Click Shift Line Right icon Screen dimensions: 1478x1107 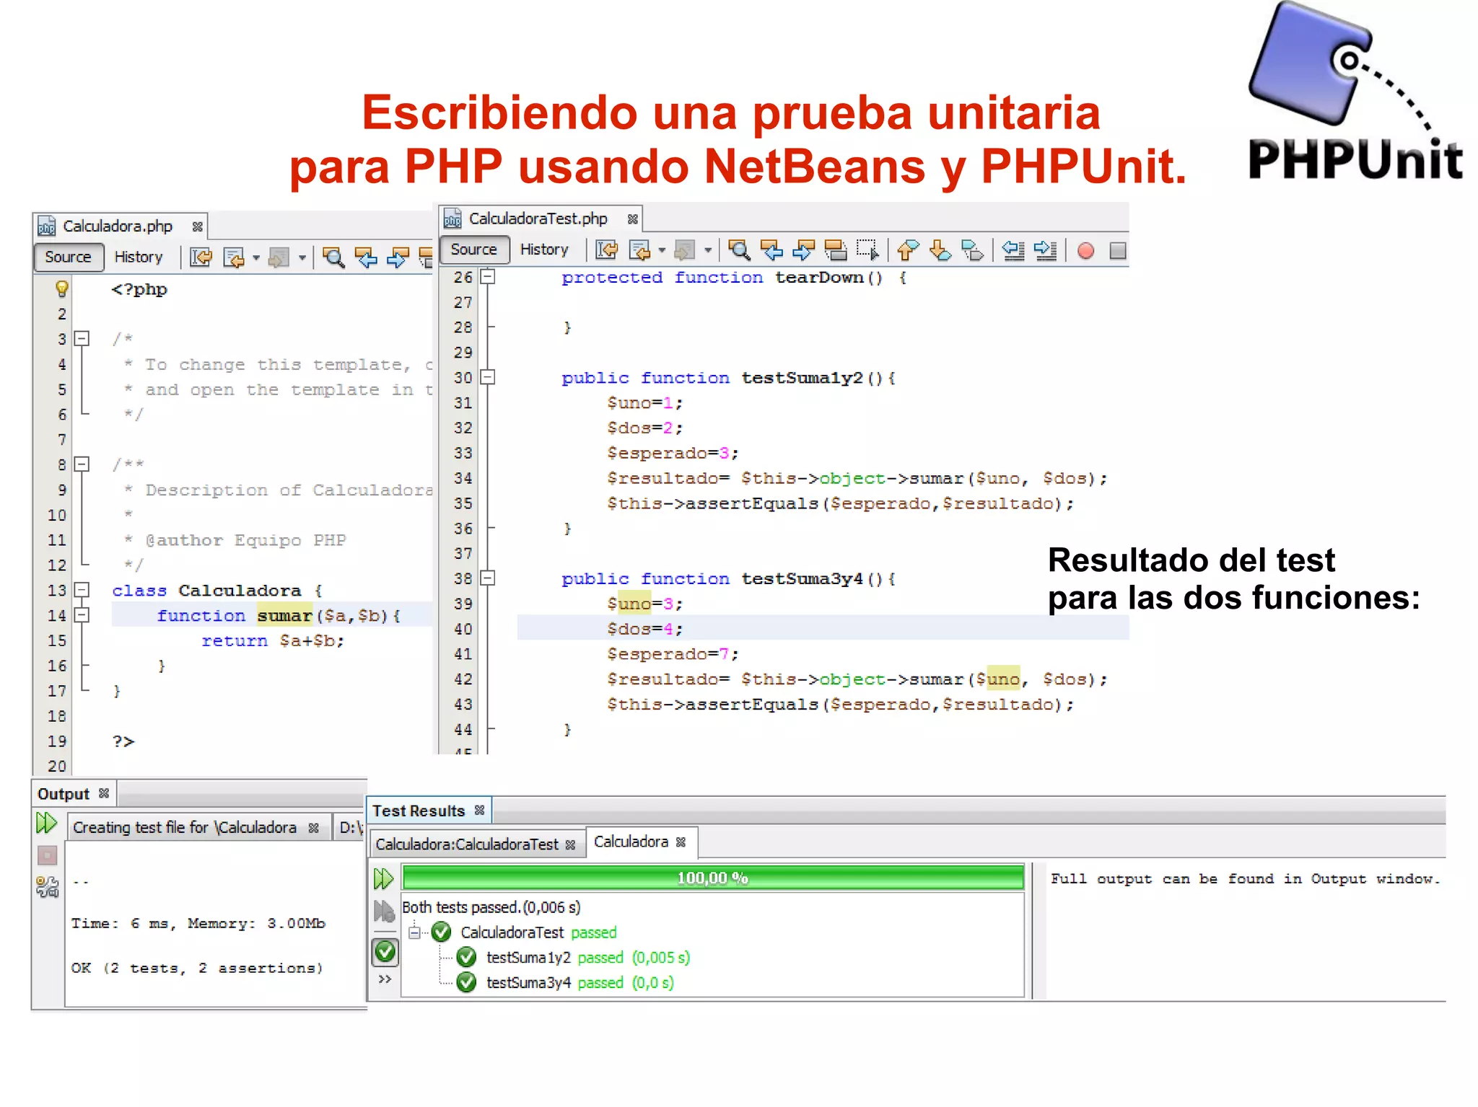pos(1045,250)
